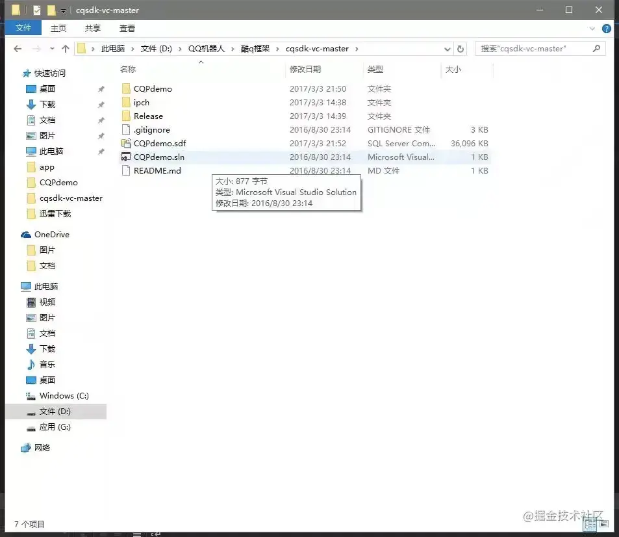This screenshot has height=537, width=619.
Task: Open the ipch folder
Action: coord(142,103)
